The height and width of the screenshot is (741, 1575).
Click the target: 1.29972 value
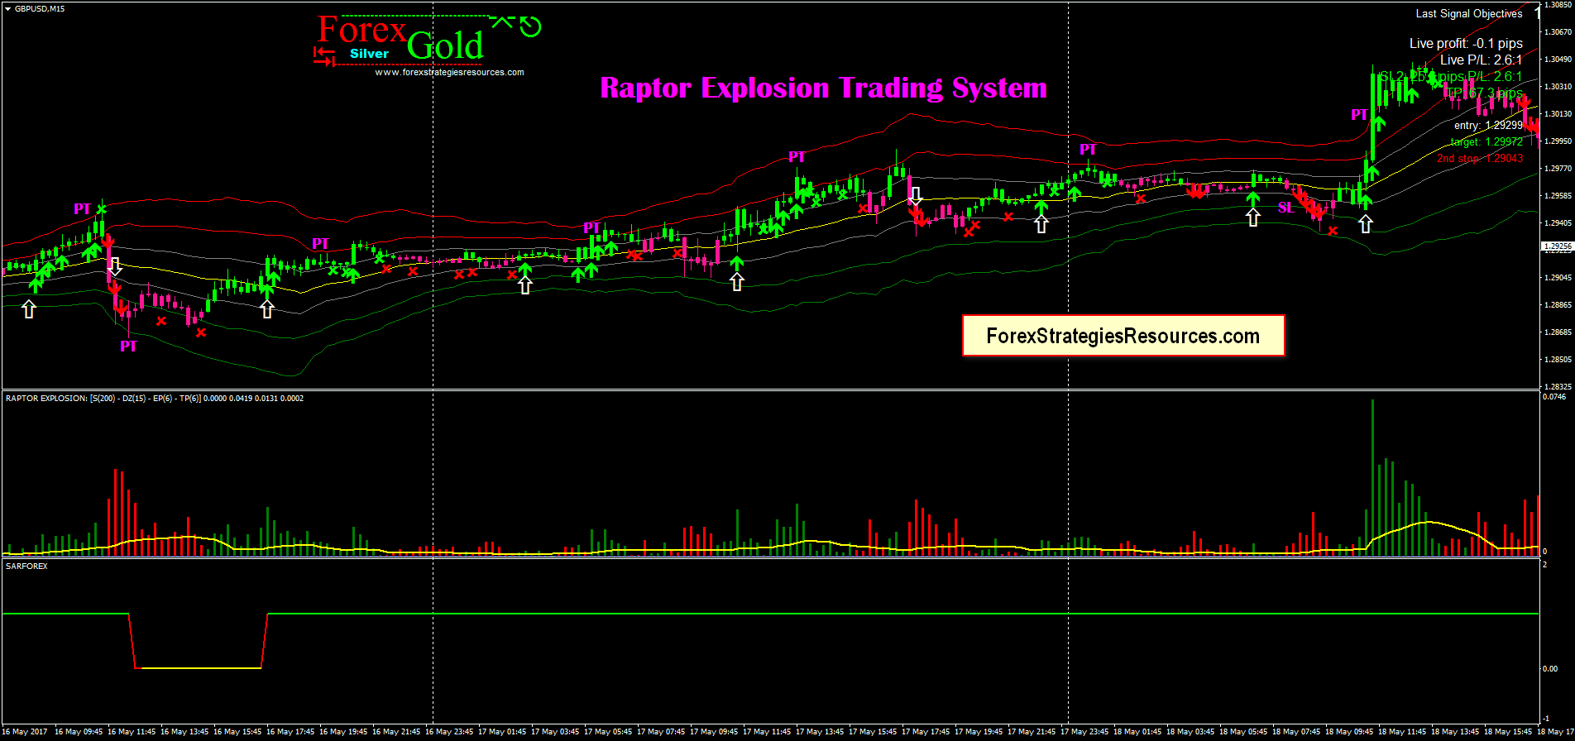(x=1486, y=141)
